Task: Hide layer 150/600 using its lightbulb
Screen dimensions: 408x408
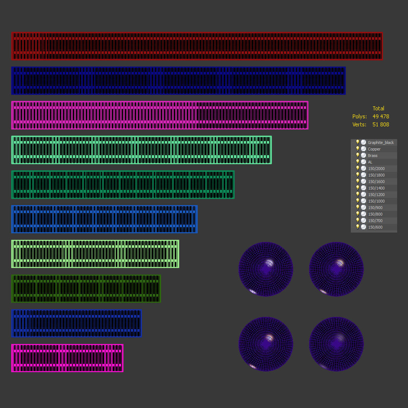Action: click(x=358, y=227)
